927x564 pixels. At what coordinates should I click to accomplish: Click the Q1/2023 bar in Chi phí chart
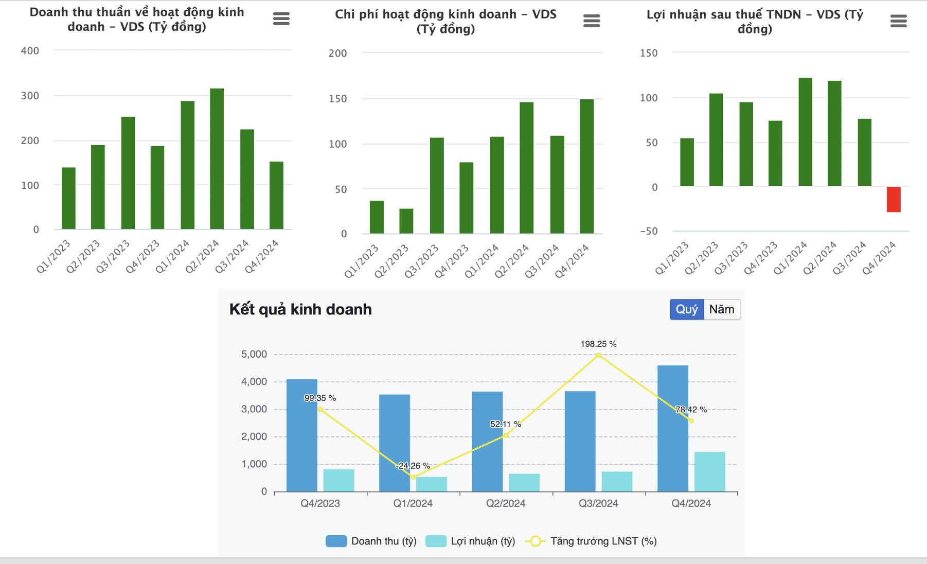377,217
